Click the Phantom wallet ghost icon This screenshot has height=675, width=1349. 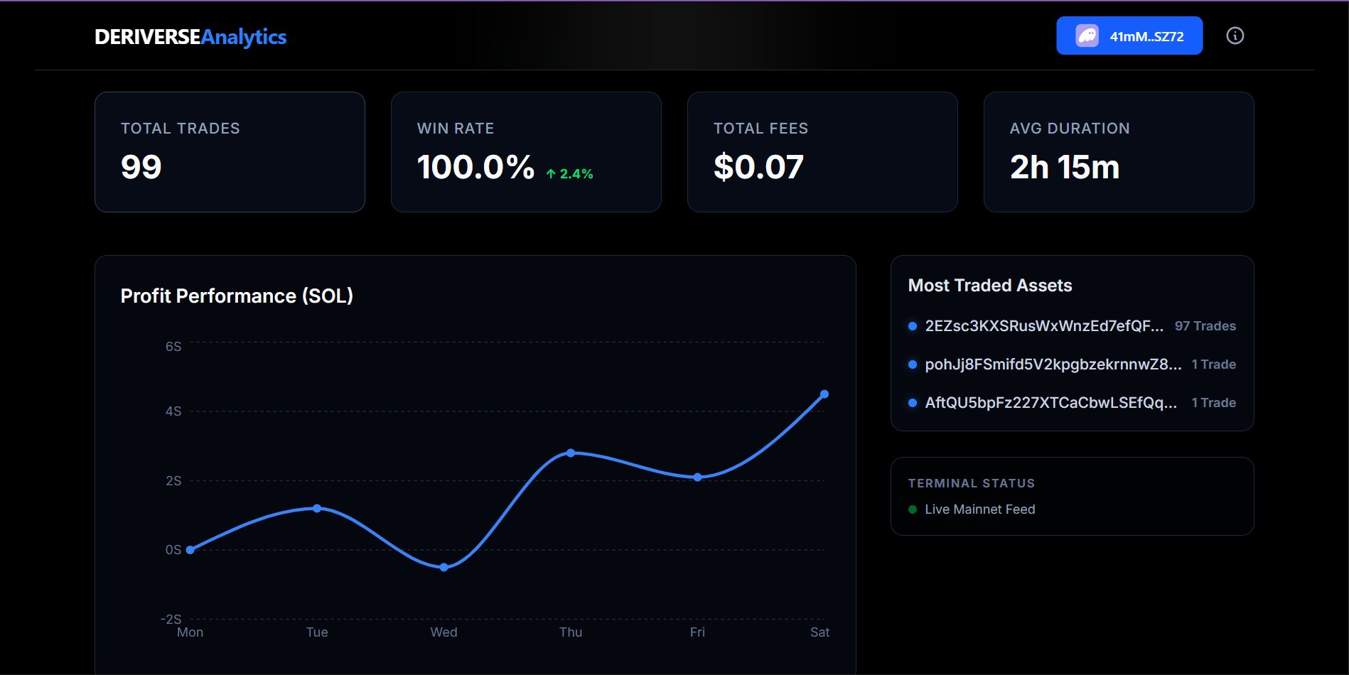click(x=1087, y=36)
